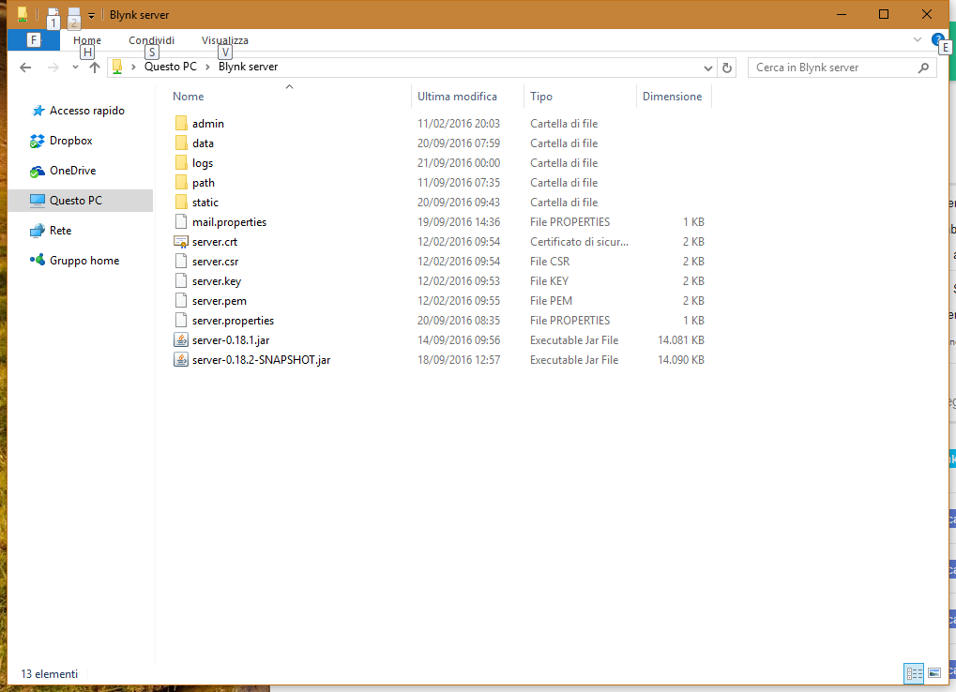Select Gruppo home in navigation pane
Screen dimensions: 956x692
click(x=84, y=261)
